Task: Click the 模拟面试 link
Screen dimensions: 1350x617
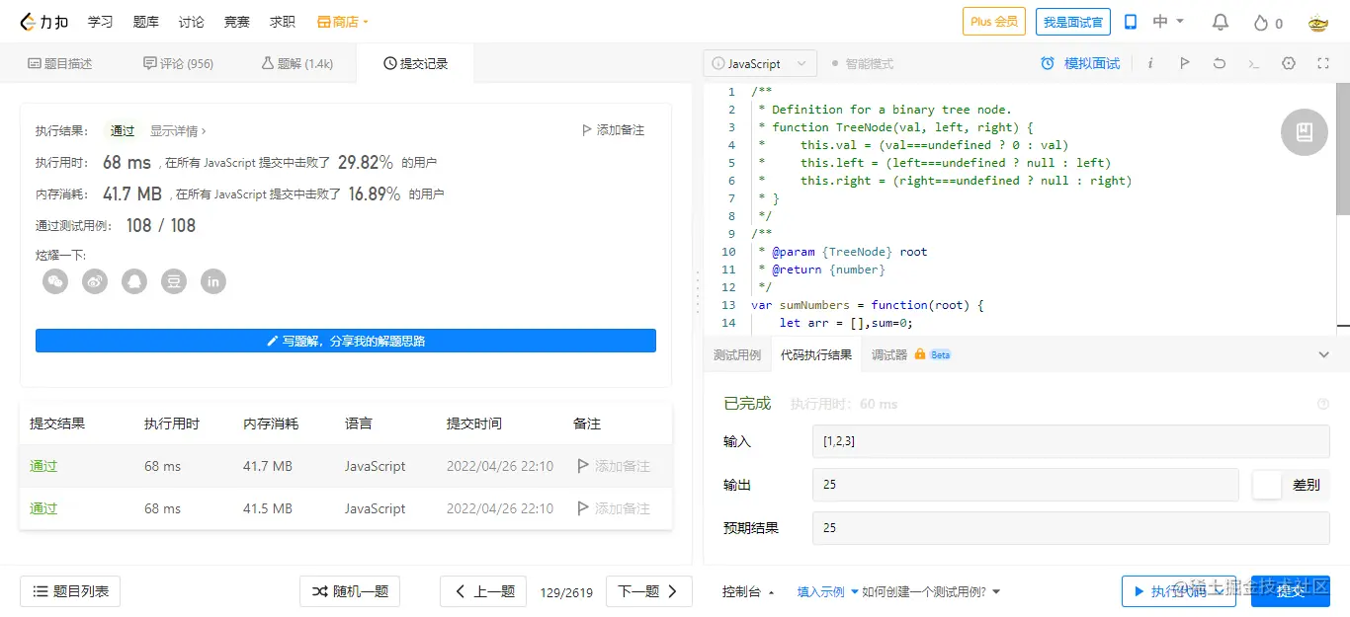Action: [1092, 63]
